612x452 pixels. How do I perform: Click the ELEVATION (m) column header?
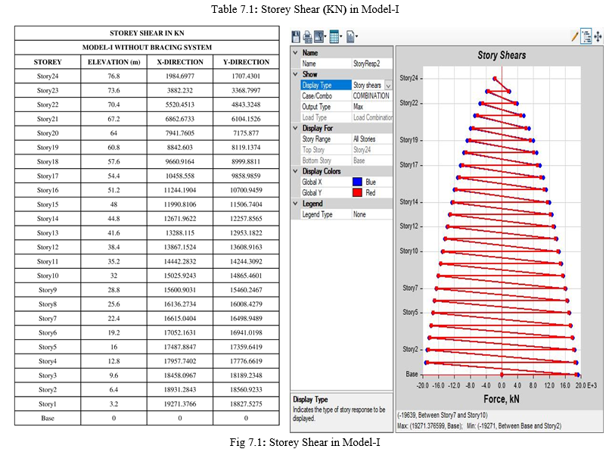(114, 62)
